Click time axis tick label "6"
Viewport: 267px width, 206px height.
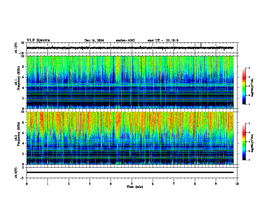pos(153,184)
